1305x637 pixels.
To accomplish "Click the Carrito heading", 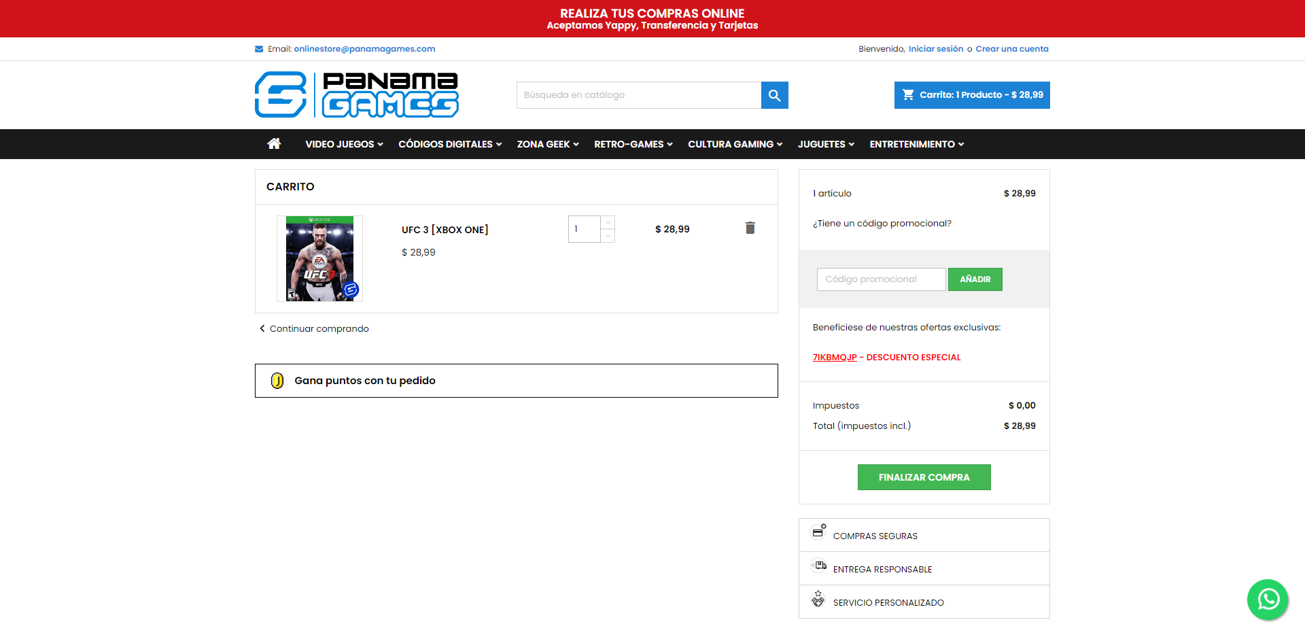I will (x=290, y=187).
